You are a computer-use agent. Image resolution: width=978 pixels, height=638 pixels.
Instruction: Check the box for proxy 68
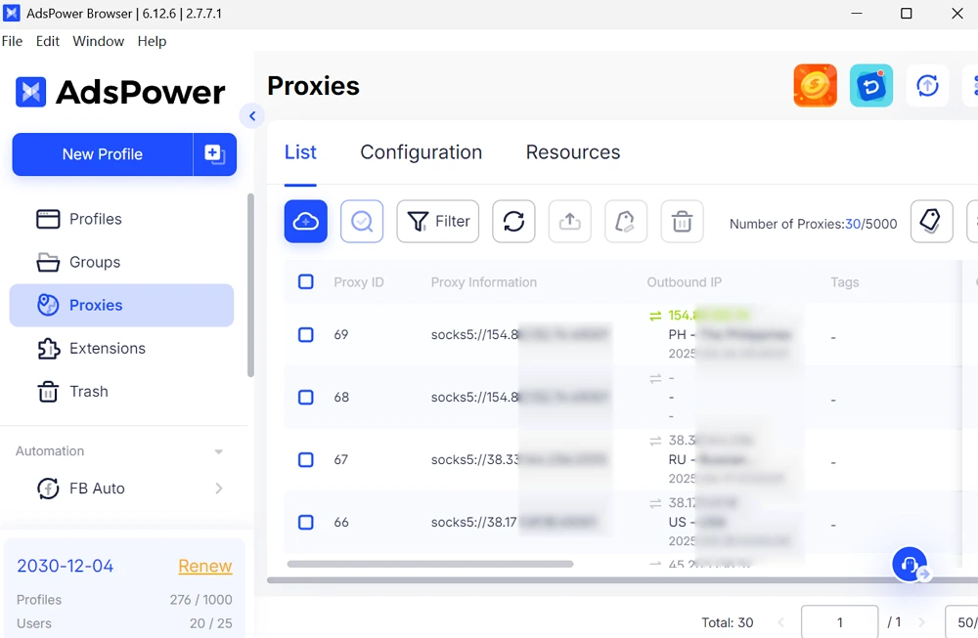point(305,397)
